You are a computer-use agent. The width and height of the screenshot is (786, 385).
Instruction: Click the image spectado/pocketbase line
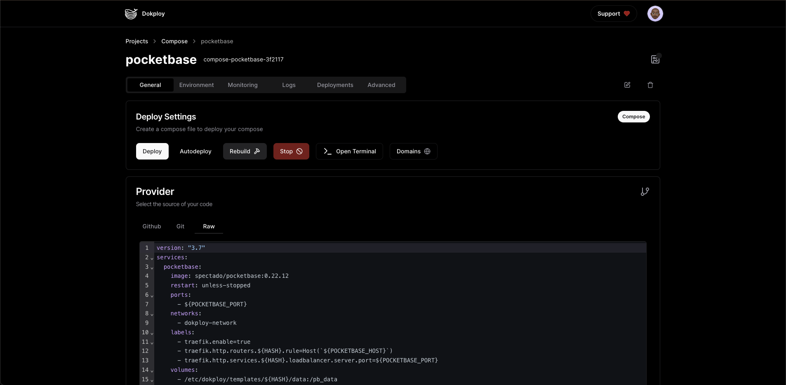pos(400,276)
